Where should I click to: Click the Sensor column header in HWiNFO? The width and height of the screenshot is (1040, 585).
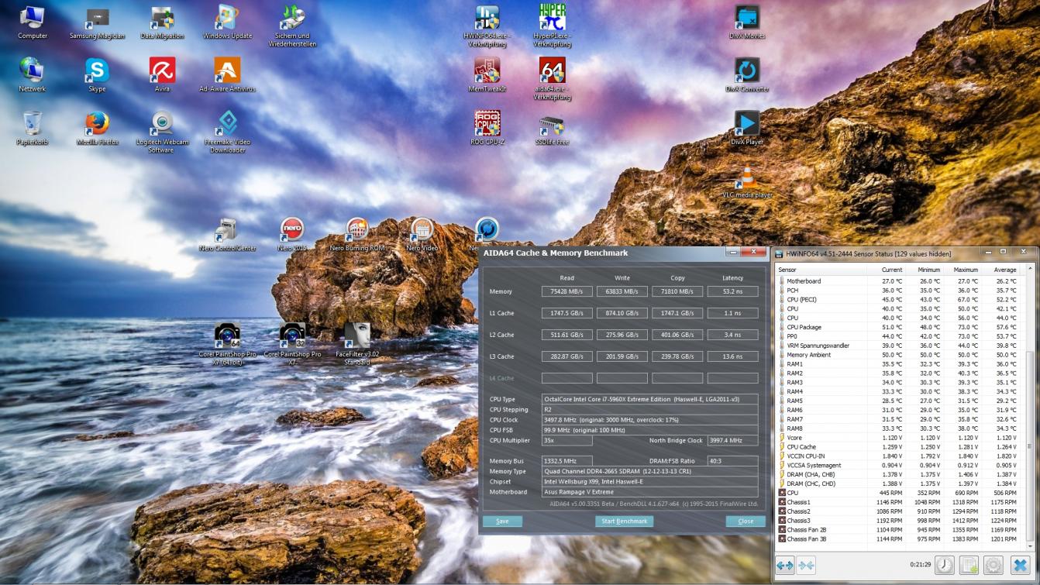coord(822,270)
